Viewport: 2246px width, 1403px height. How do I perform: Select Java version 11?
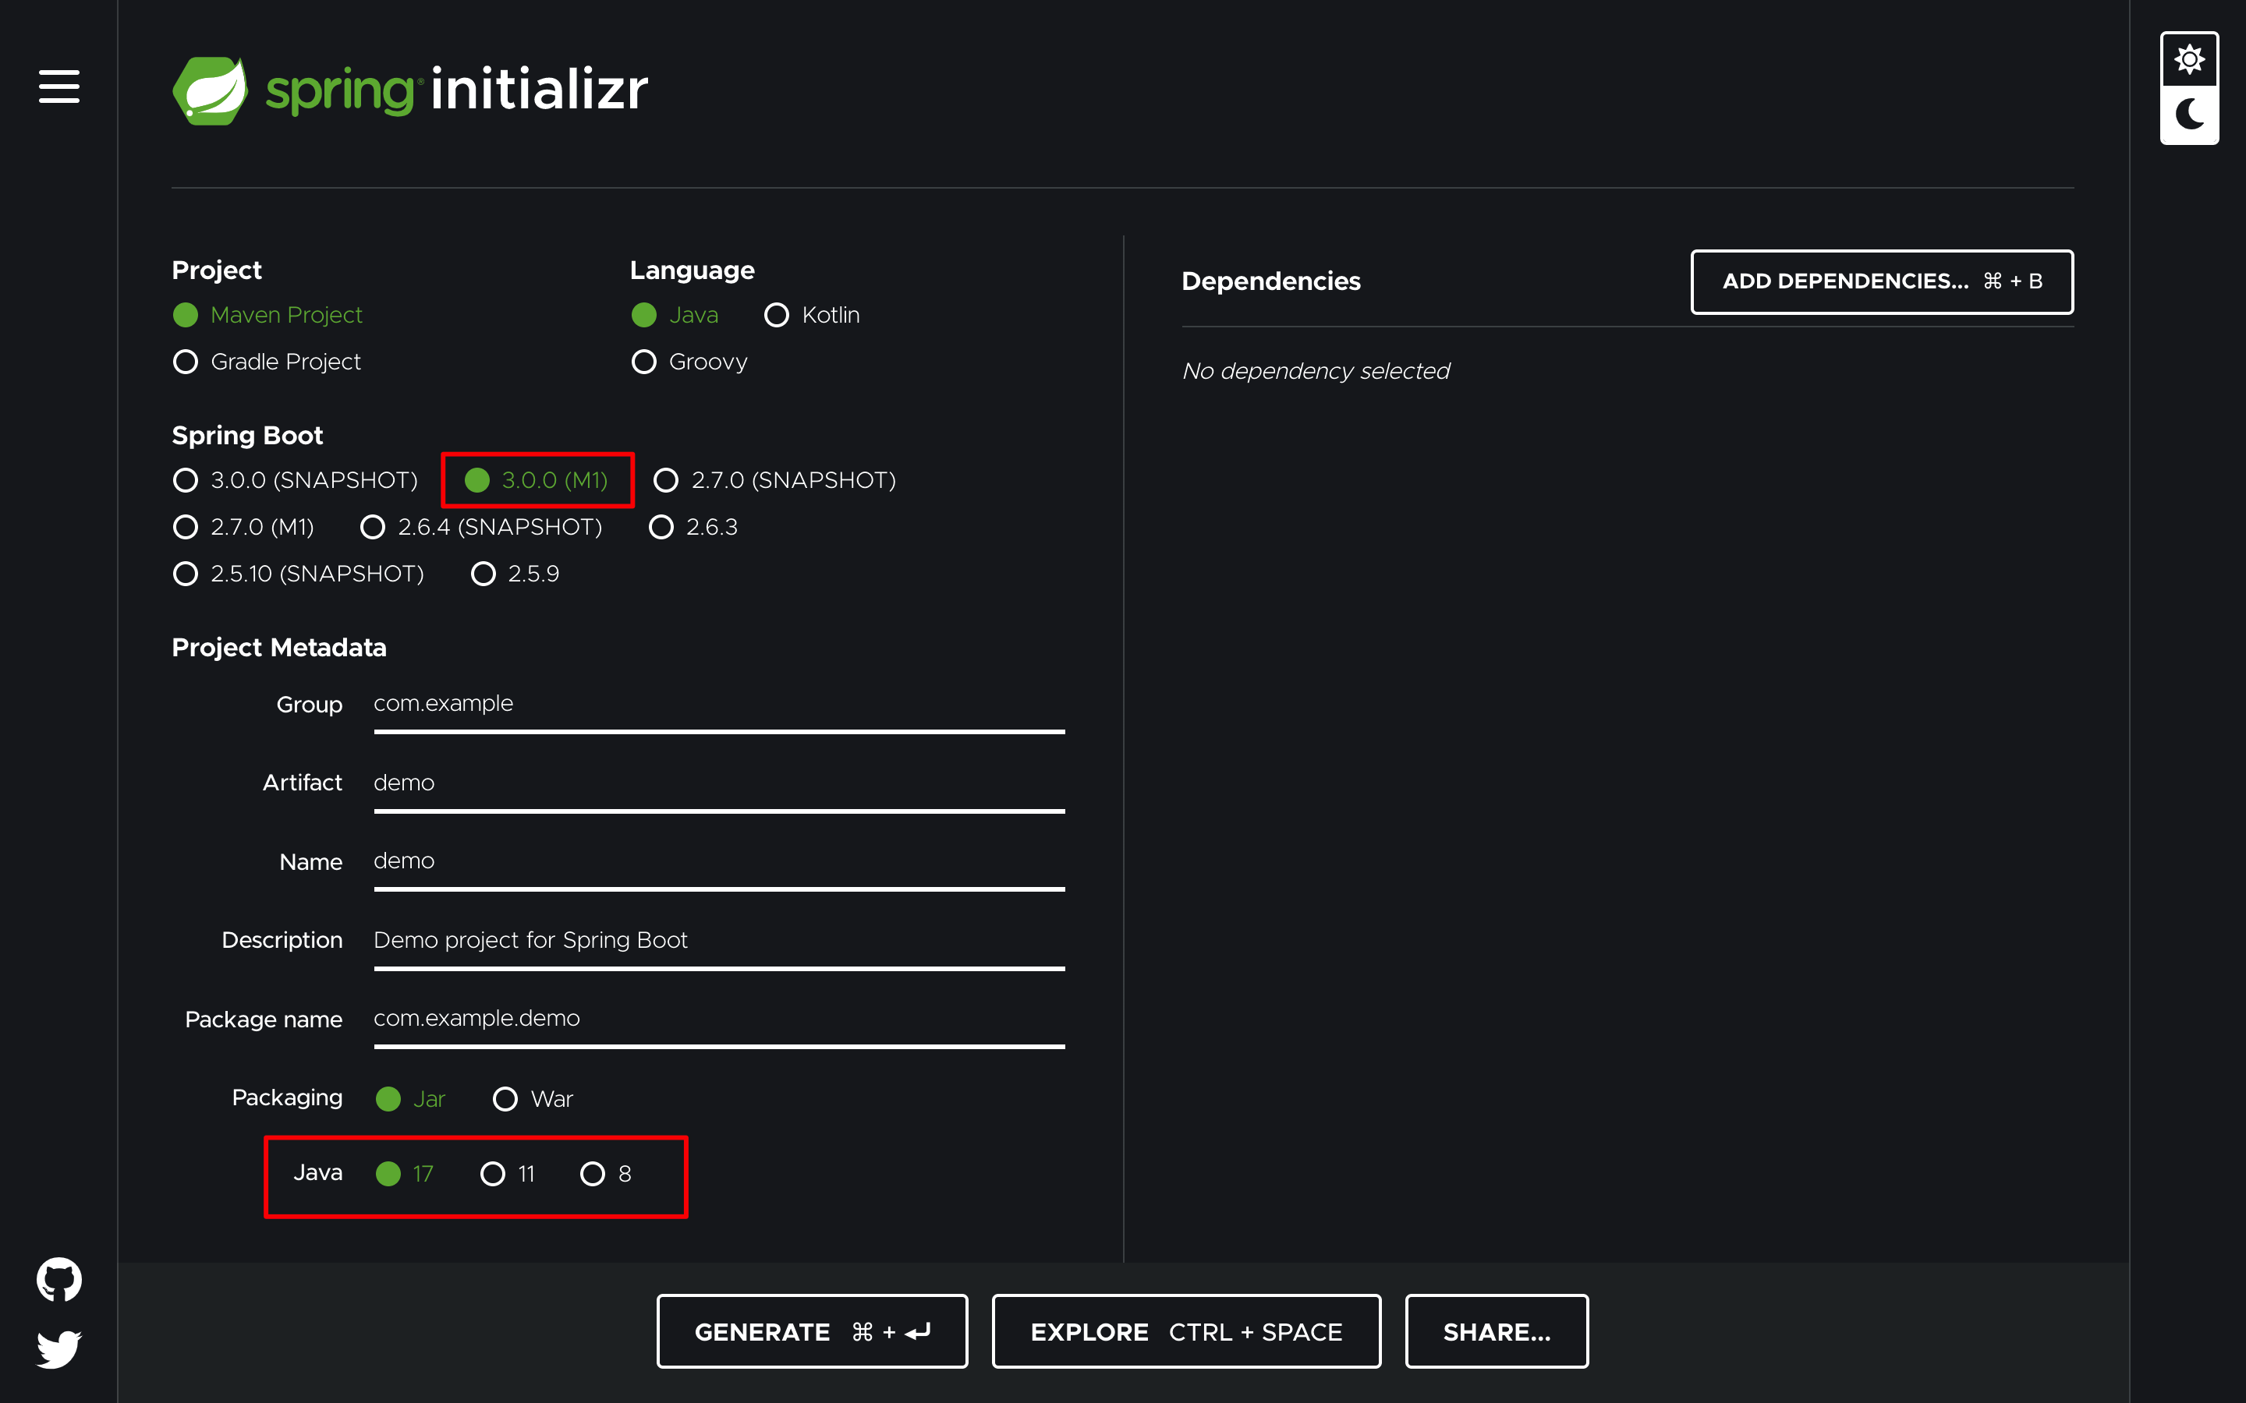pyautogui.click(x=508, y=1174)
